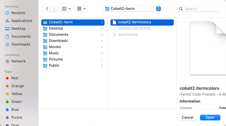Image resolution: width=226 pixels, height=126 pixels.
Task: Select the Music folder
Action: click(73, 53)
